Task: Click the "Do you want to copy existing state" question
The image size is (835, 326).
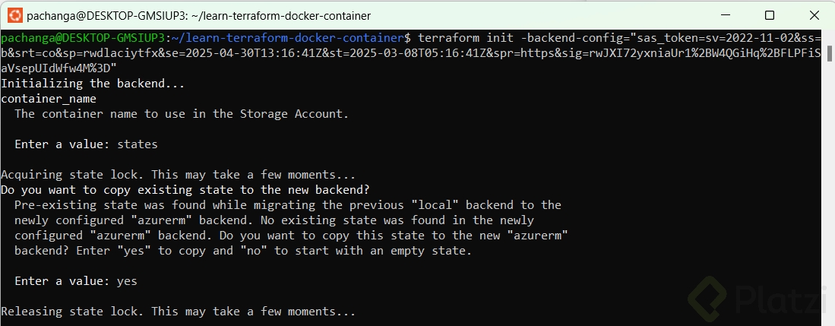Action: (x=188, y=190)
